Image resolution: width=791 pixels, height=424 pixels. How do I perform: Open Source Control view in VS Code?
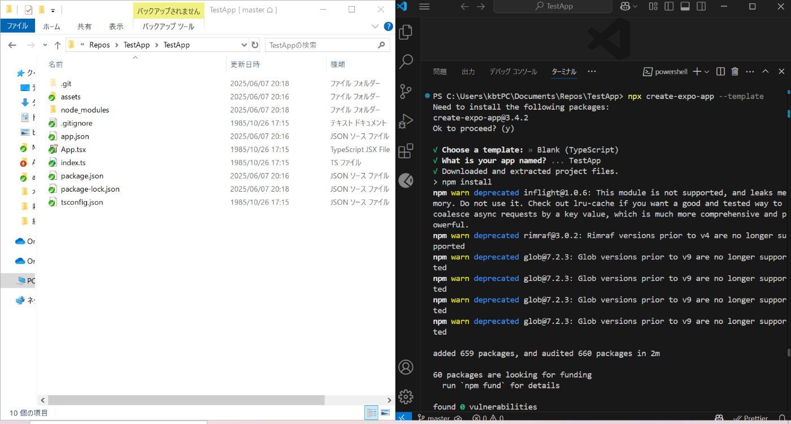(x=406, y=92)
